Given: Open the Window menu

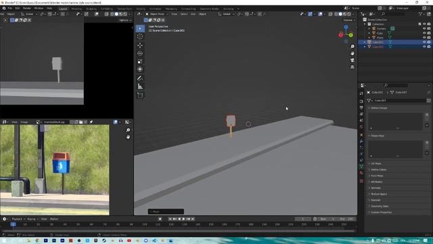Looking at the screenshot, I should point(39,8).
